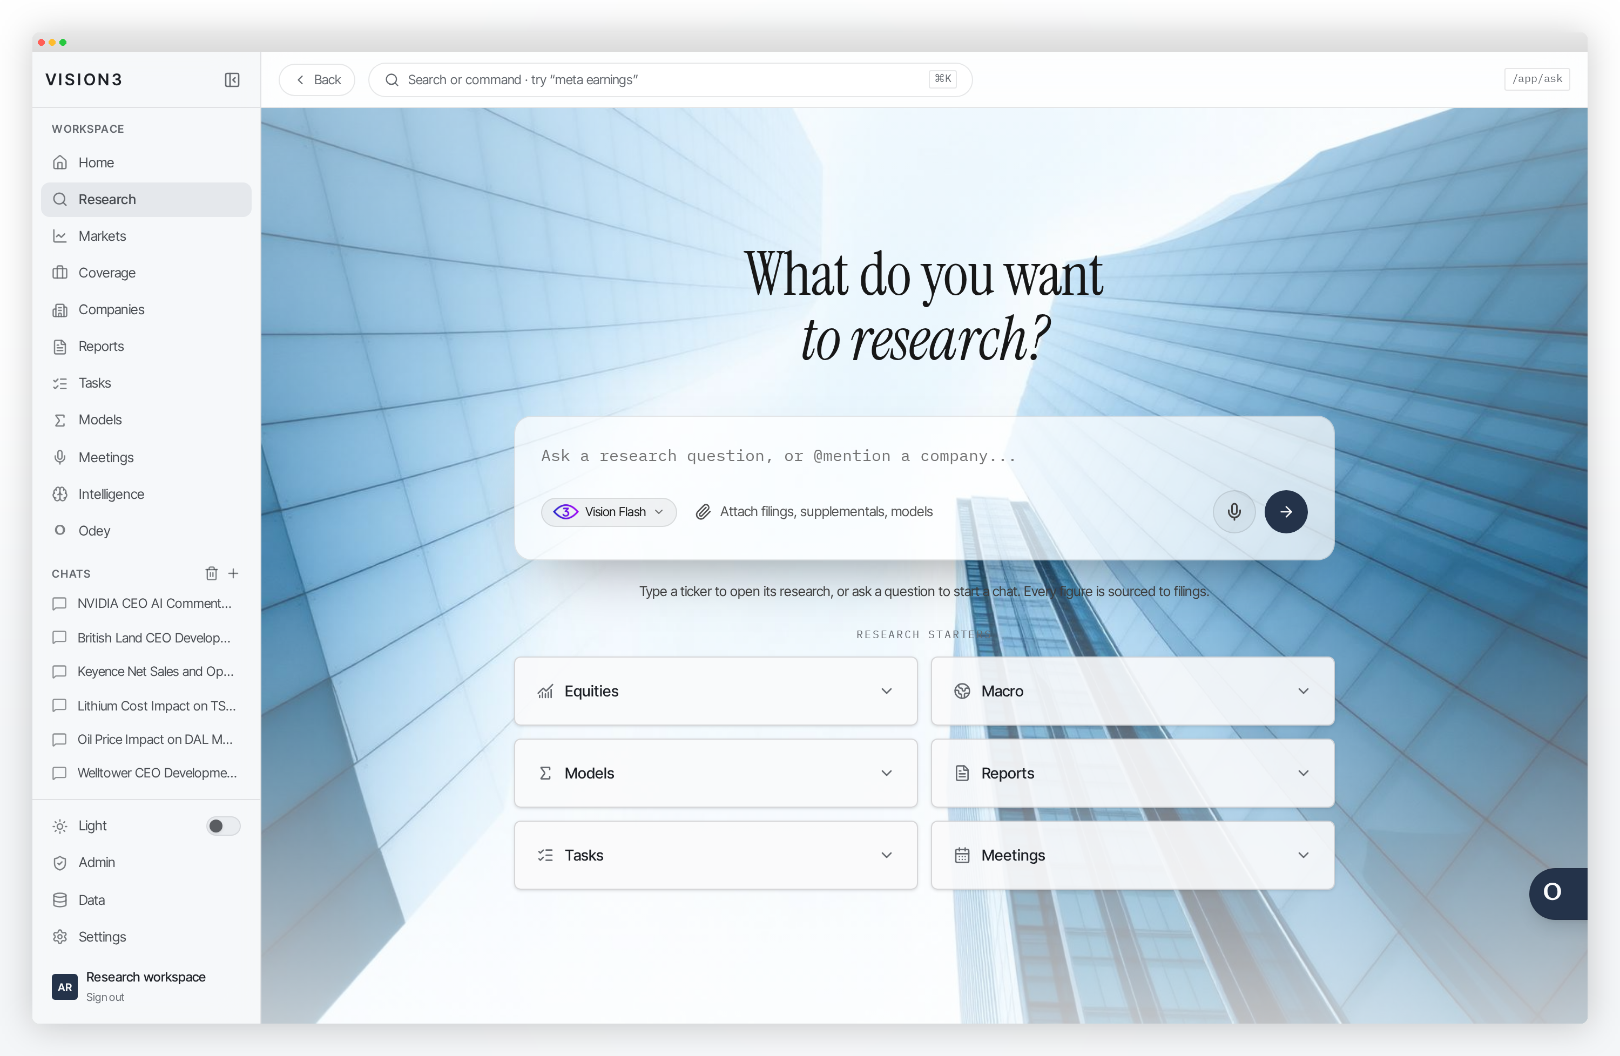Click the microphone voice input button
Image resolution: width=1620 pixels, height=1056 pixels.
[1233, 512]
